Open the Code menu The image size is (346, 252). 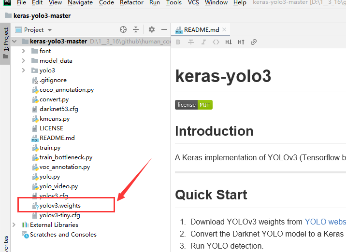[106, 2]
